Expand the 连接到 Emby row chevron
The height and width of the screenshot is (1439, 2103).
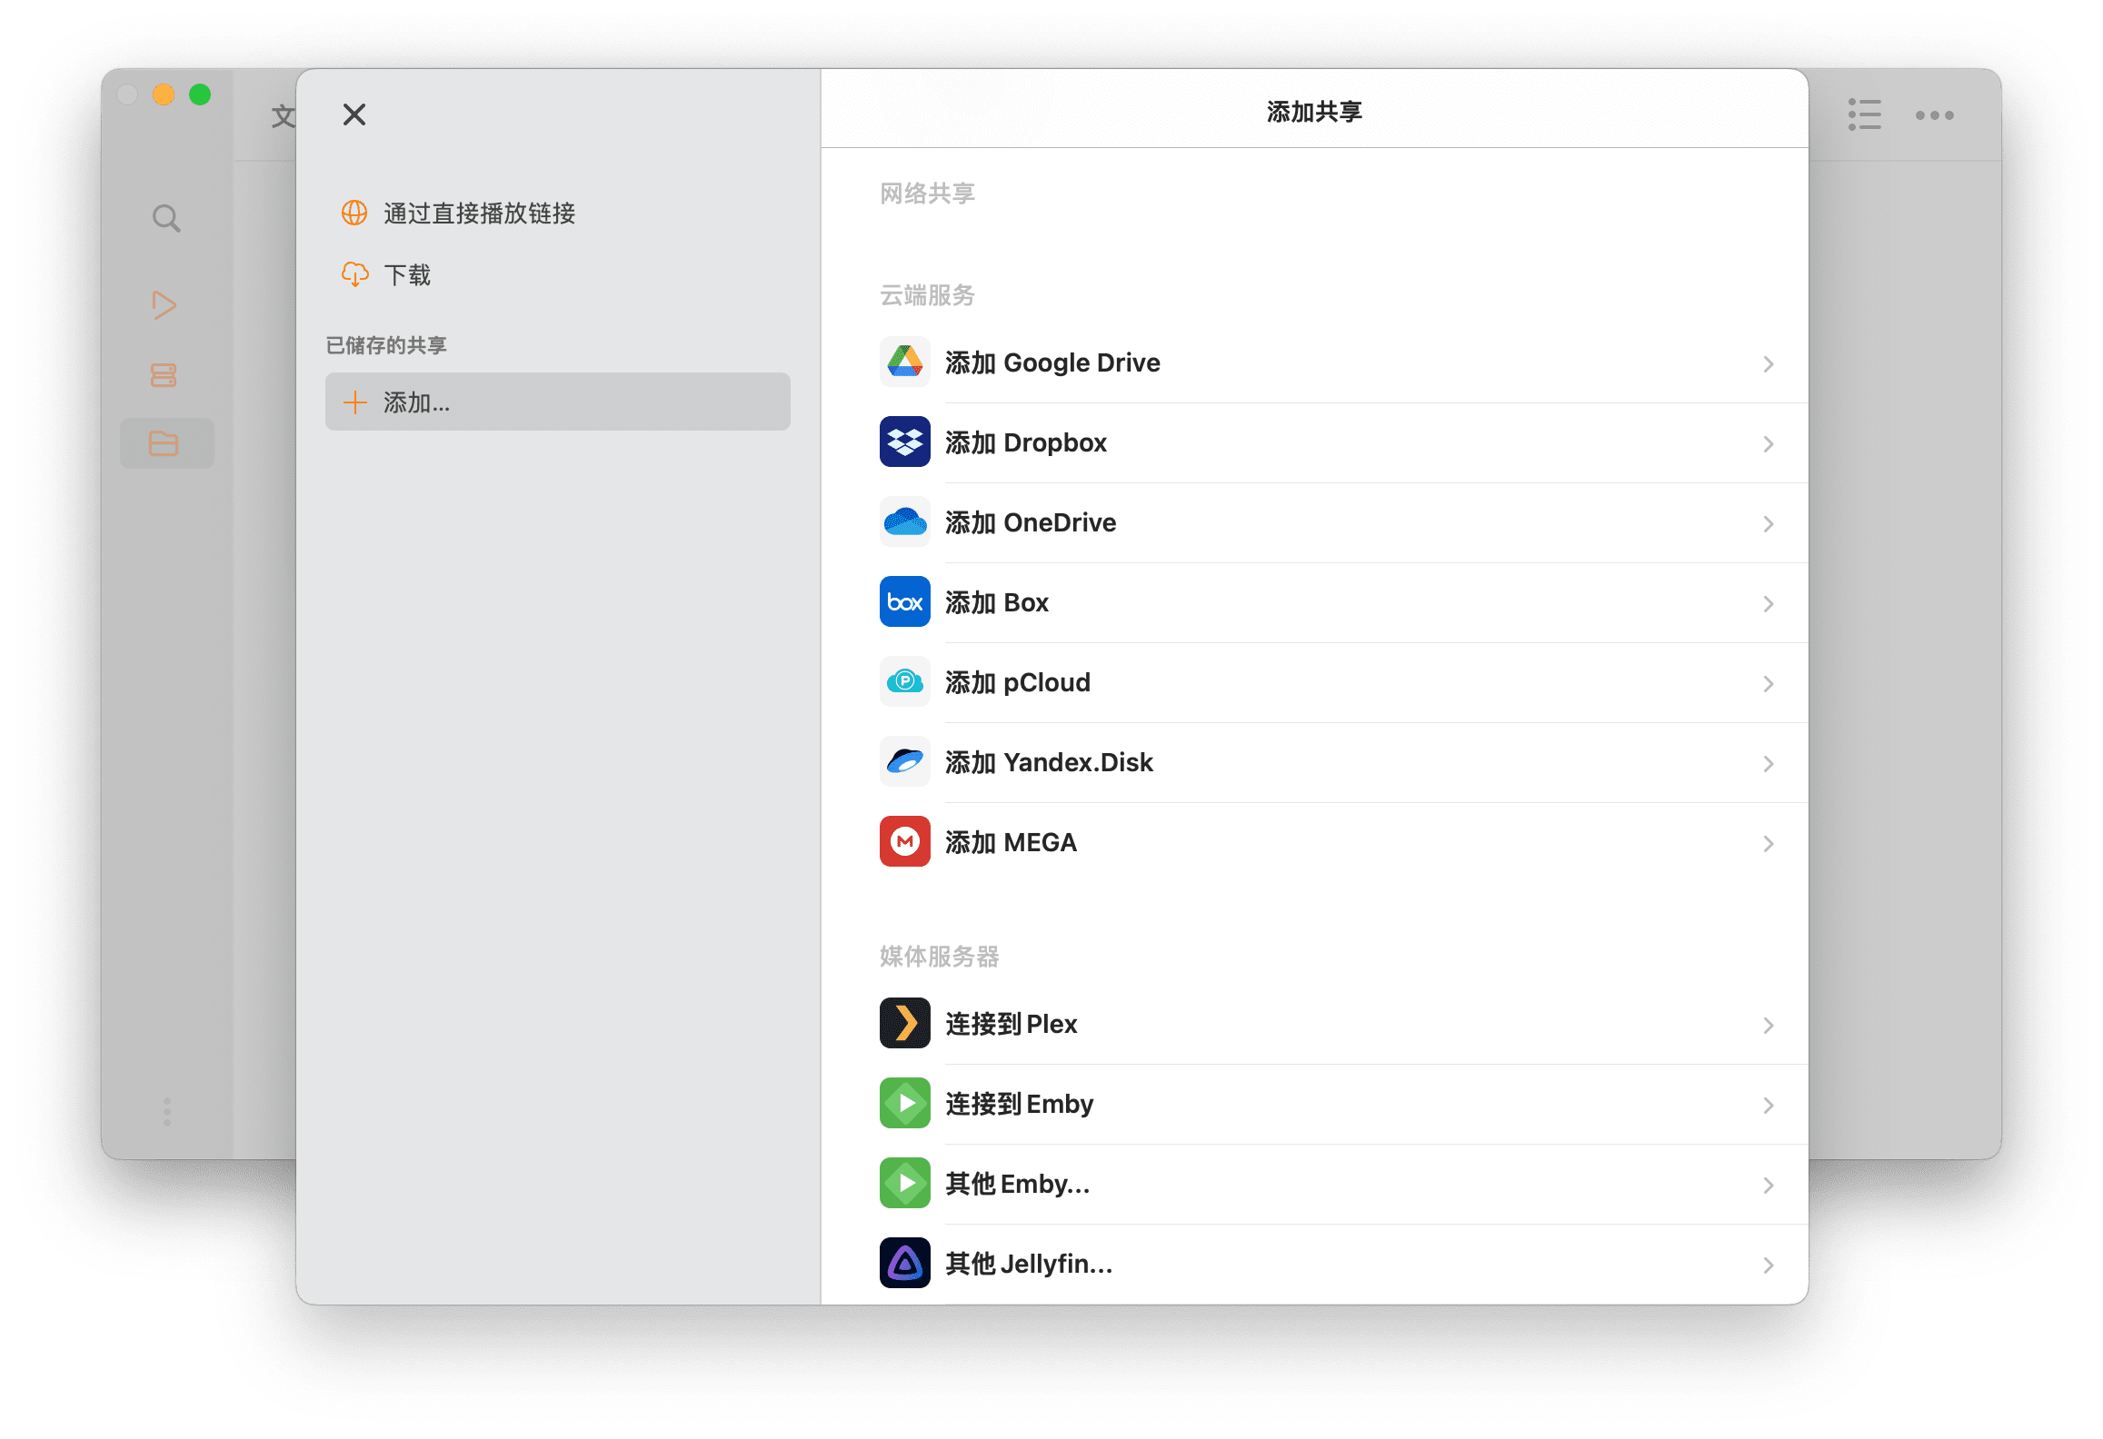pyautogui.click(x=1768, y=1106)
